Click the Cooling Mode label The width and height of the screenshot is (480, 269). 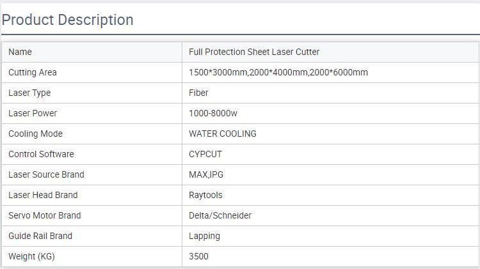click(x=35, y=134)
